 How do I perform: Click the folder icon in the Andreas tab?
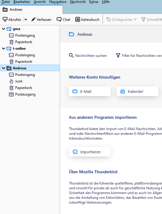5,10
